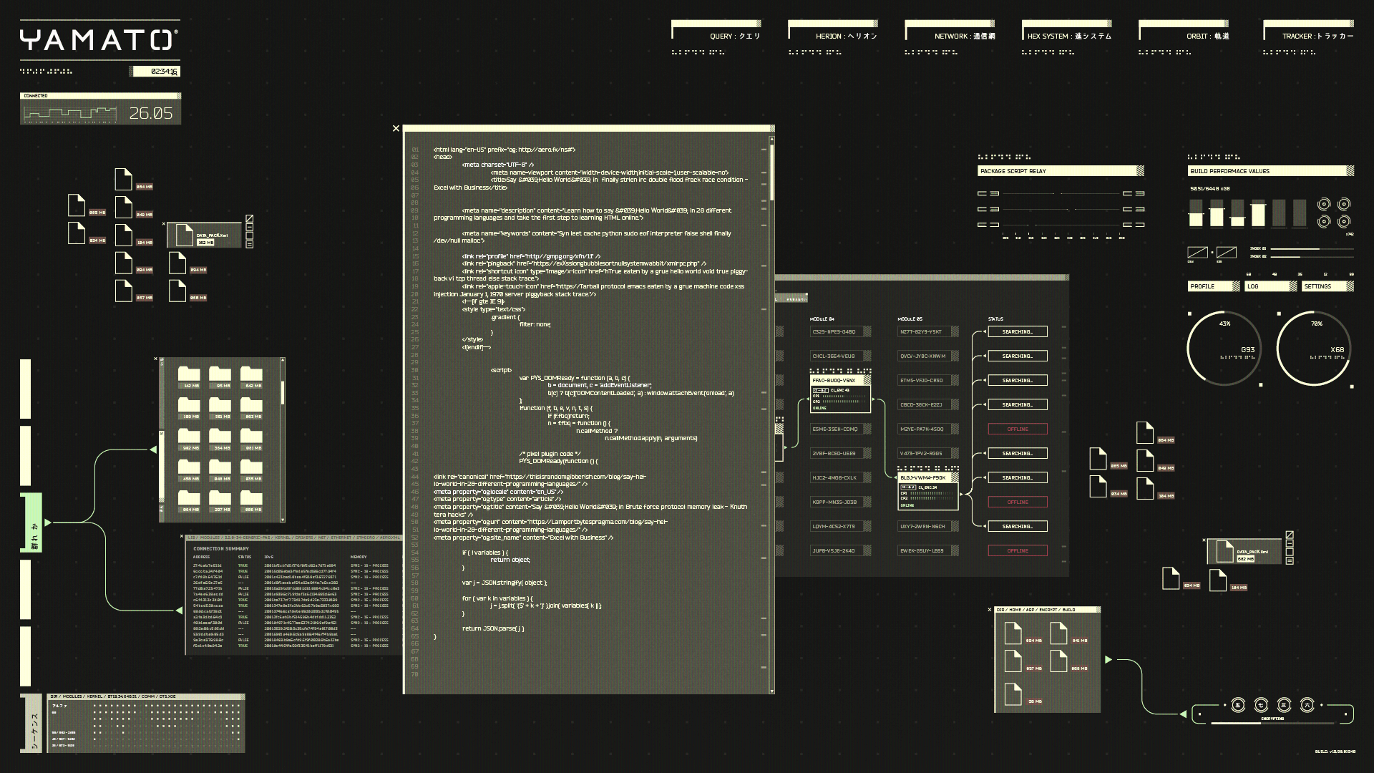
Task: Click second diagonal graph box in Build Performance
Action: [1227, 252]
